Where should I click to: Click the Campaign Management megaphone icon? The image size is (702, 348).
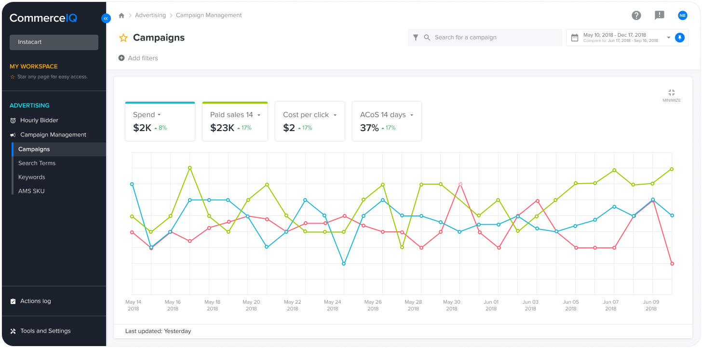point(13,135)
